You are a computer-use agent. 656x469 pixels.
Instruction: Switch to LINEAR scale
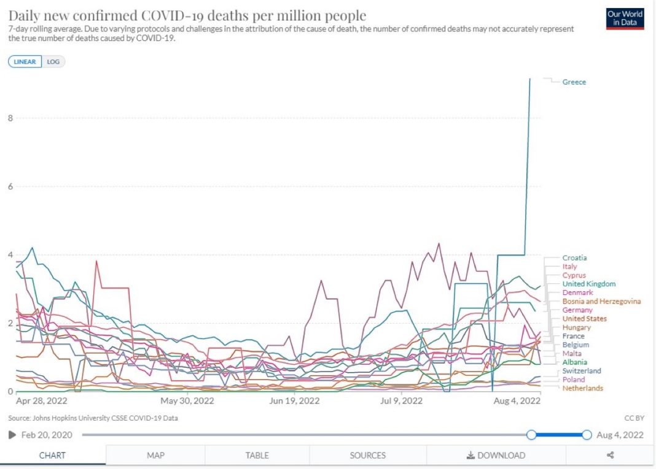pyautogui.click(x=25, y=62)
